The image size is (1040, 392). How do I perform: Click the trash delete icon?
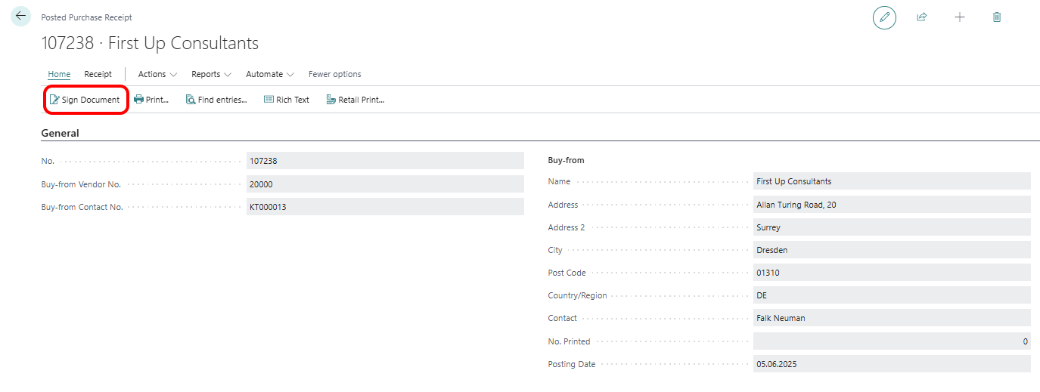point(997,17)
